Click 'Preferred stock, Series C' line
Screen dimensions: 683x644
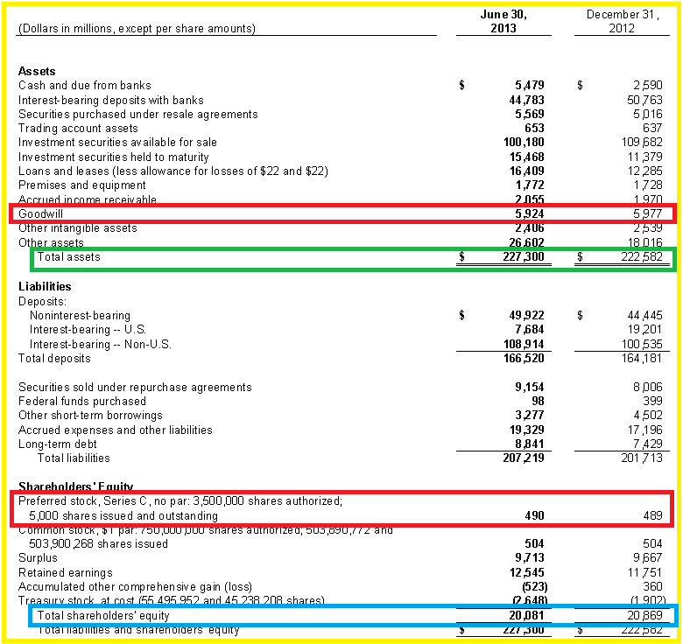(180, 501)
